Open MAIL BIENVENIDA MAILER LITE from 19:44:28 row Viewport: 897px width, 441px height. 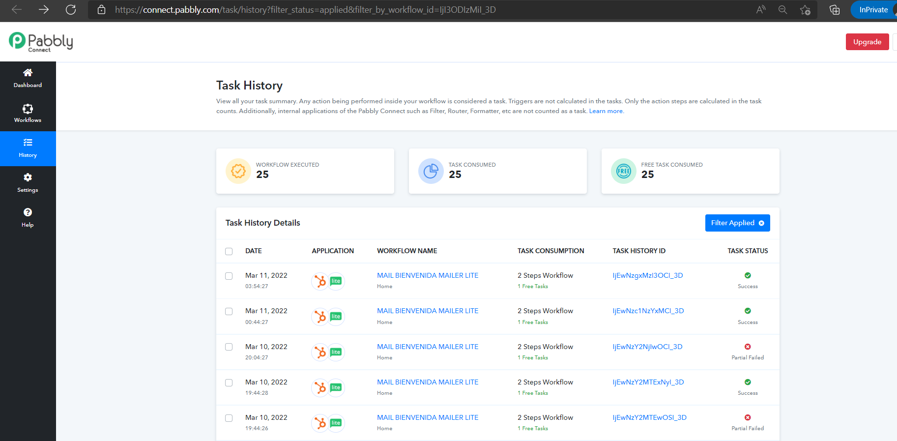428,382
